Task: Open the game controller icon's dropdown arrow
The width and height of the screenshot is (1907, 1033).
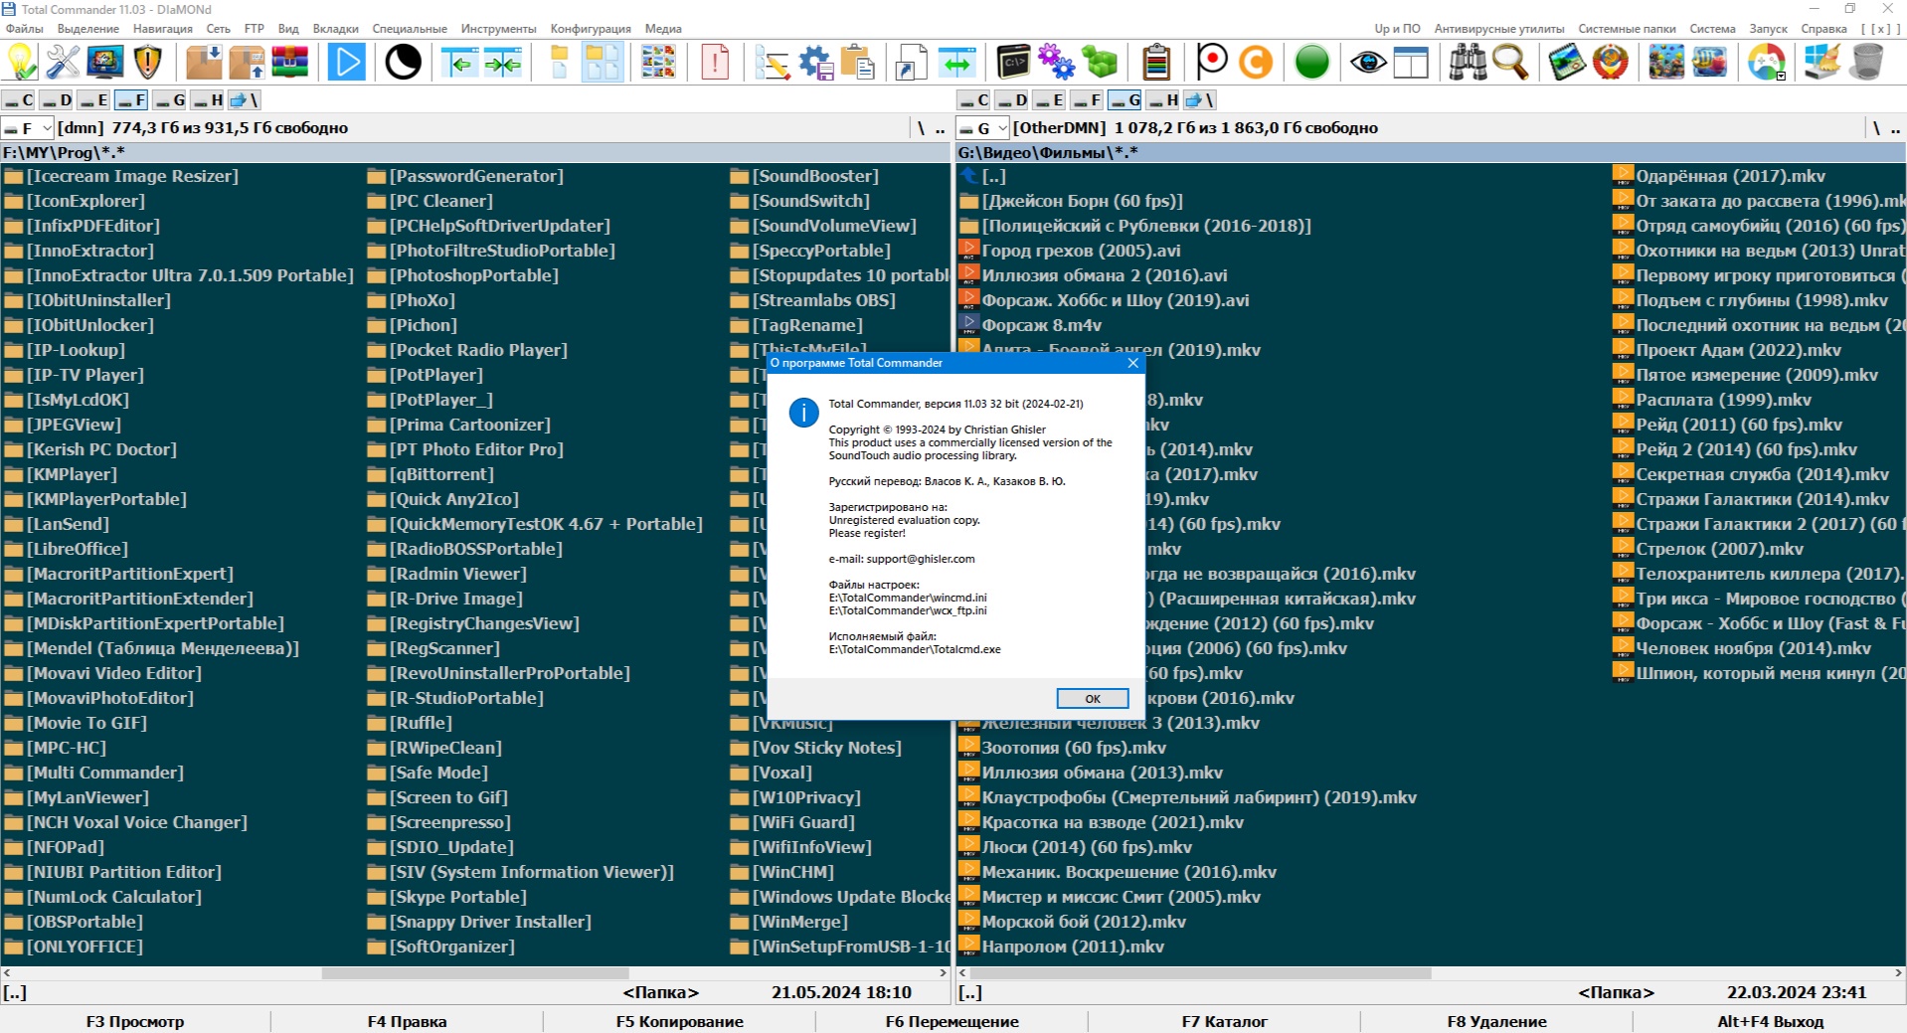Action: (x=1781, y=76)
